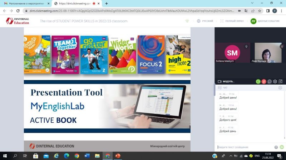Translate this page icon
The image size is (286, 160).
[x=246, y=11]
